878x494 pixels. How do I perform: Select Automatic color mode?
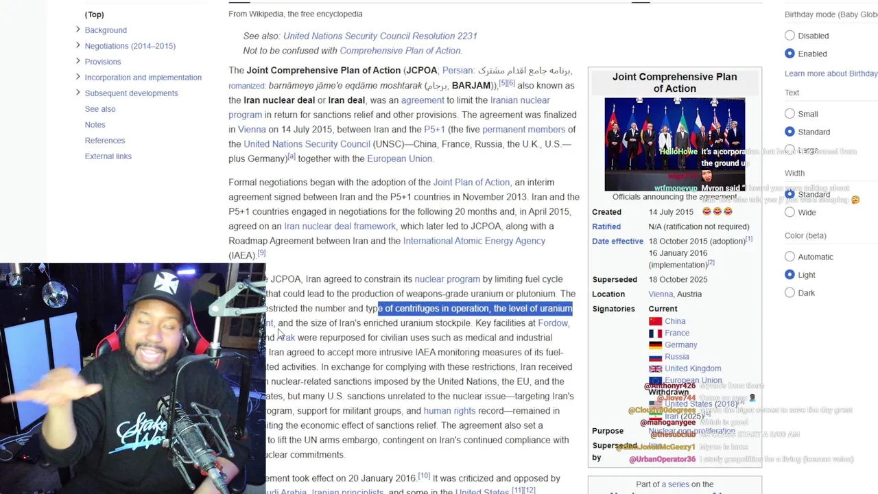pyautogui.click(x=790, y=257)
